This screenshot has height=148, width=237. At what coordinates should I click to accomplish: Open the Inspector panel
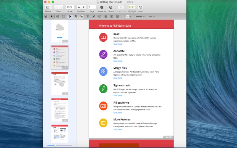coord(102,7)
